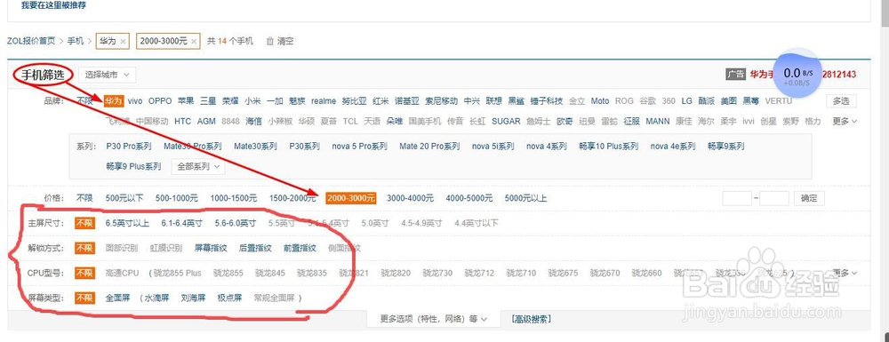Choose the 苹果 brand filter
This screenshot has height=342, width=889.
coord(186,101)
